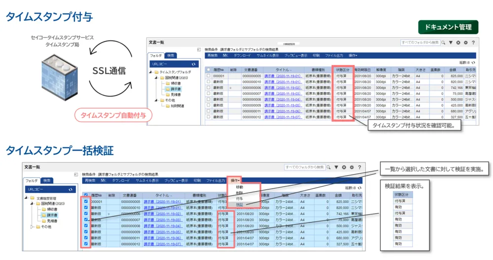Select 見積書 folder in lower tree
493x260 pixels.
[50, 221]
